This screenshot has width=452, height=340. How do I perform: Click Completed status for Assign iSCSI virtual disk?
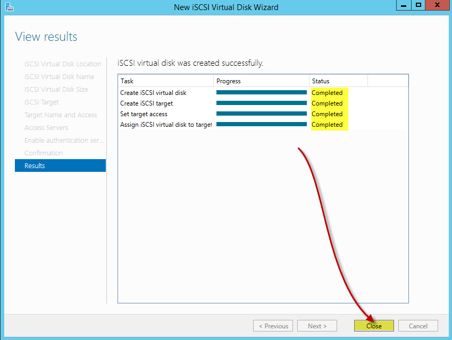pos(327,125)
